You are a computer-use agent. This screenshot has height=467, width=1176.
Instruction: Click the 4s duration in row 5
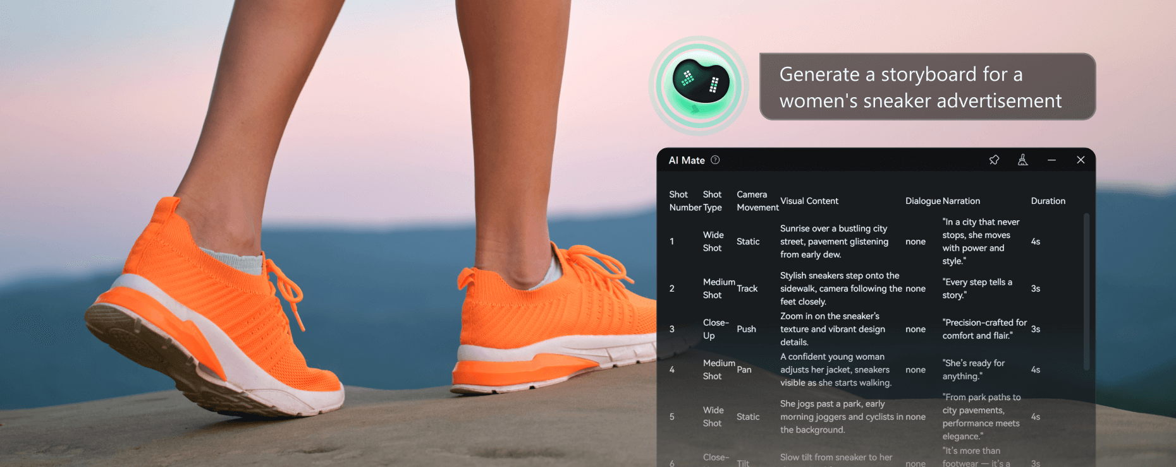point(1036,417)
